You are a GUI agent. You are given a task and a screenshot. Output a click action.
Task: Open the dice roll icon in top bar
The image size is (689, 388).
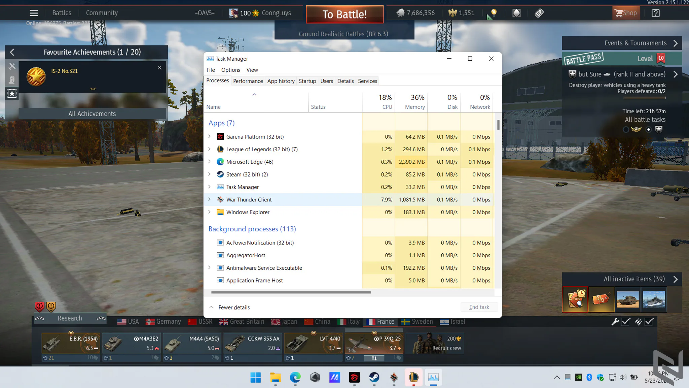(539, 13)
